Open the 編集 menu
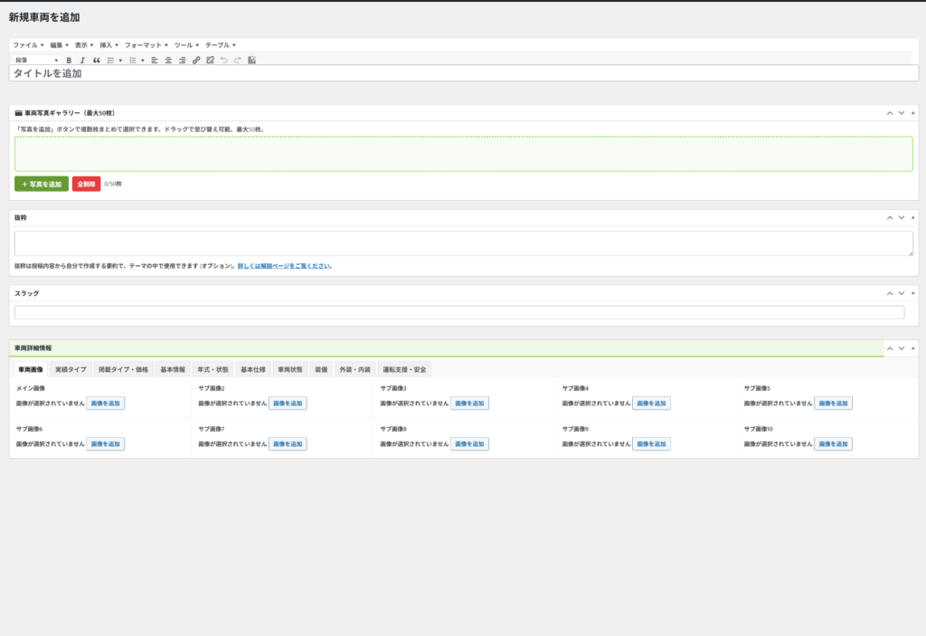Screen dimensions: 926x636 (59, 45)
